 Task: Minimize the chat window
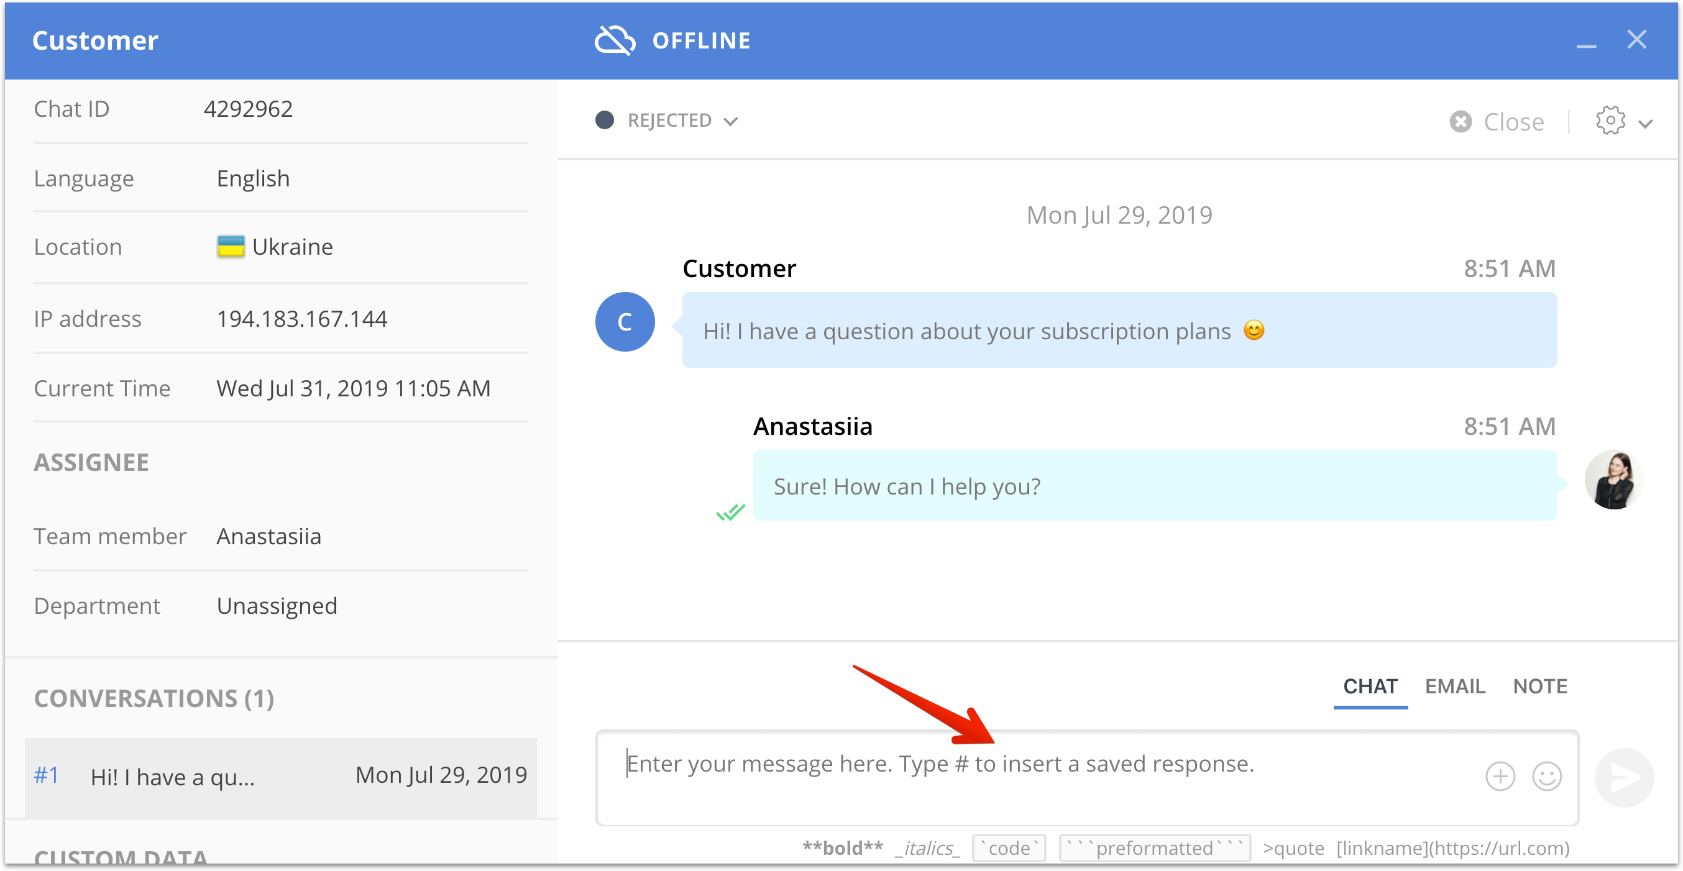[1586, 46]
